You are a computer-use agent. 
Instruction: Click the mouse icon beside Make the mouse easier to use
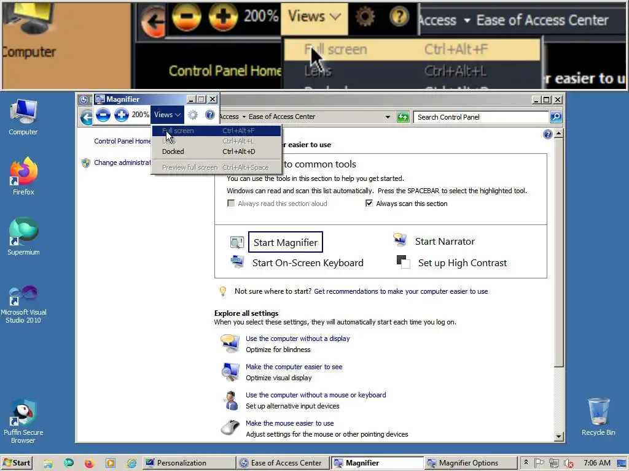(x=230, y=427)
